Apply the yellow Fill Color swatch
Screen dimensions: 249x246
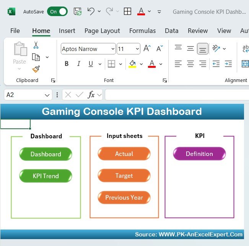click(x=132, y=64)
